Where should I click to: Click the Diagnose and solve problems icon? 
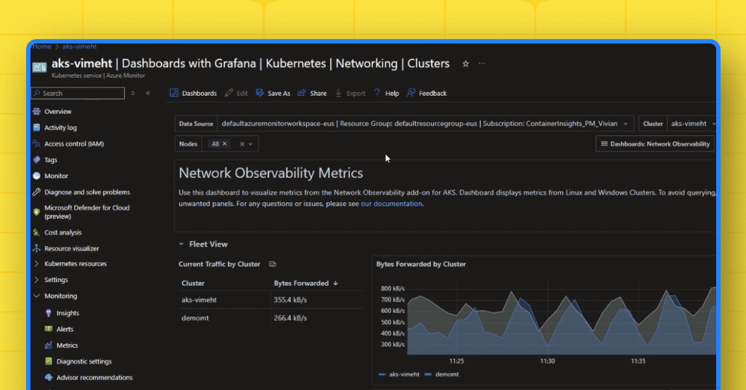coord(37,193)
